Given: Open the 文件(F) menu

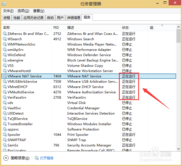Looking at the screenshot, I should click(x=8, y=11).
